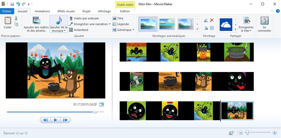Open the Help question mark icon
The width and height of the screenshot is (281, 138).
(278, 11)
